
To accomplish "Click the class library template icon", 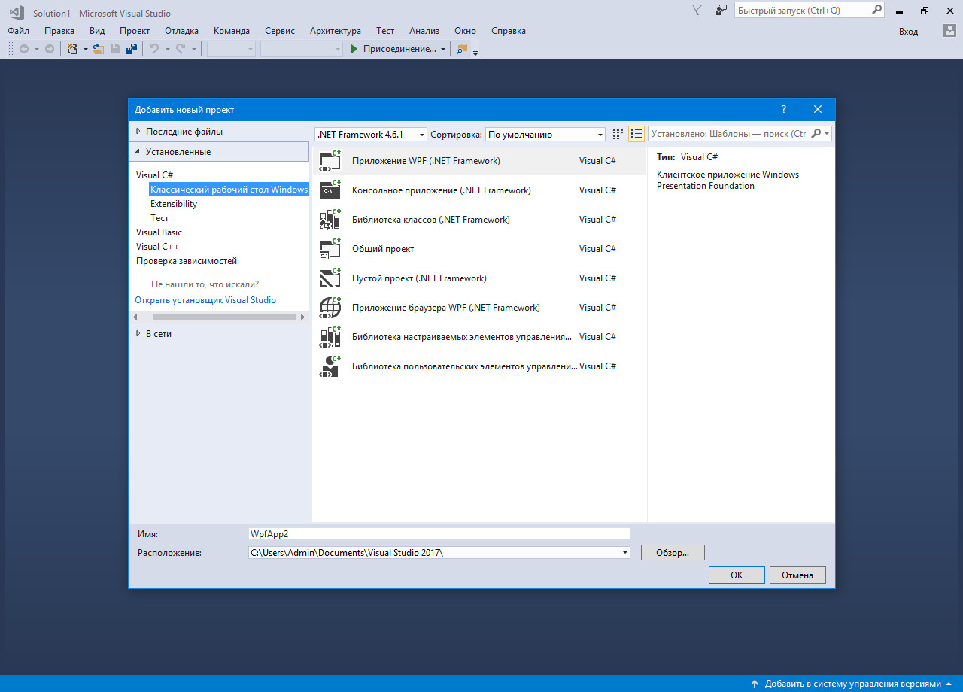I will tap(330, 219).
